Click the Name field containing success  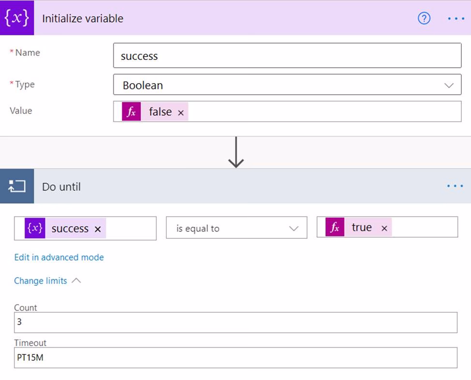point(287,56)
